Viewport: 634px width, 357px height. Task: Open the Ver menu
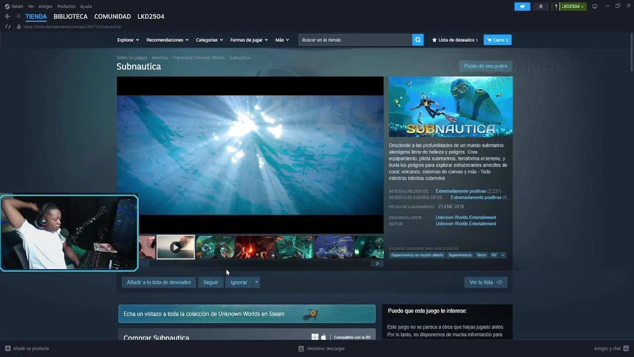click(31, 6)
